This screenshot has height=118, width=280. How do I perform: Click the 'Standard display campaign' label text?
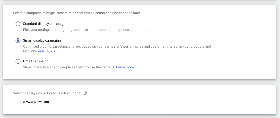(44, 24)
